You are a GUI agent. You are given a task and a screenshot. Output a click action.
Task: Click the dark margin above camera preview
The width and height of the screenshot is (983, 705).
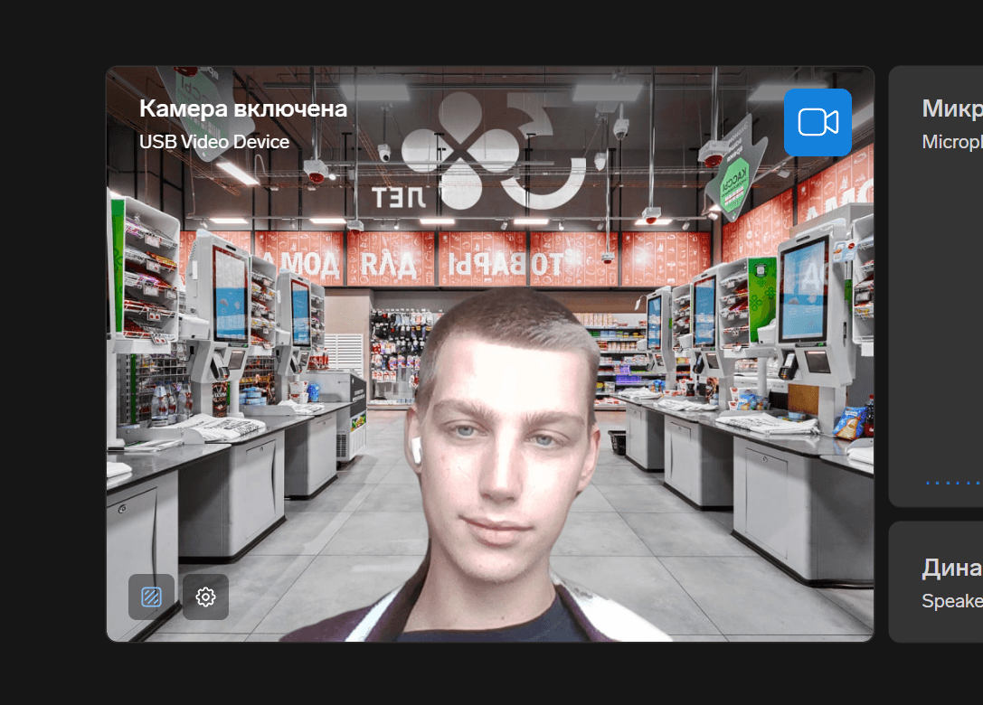[x=488, y=32]
